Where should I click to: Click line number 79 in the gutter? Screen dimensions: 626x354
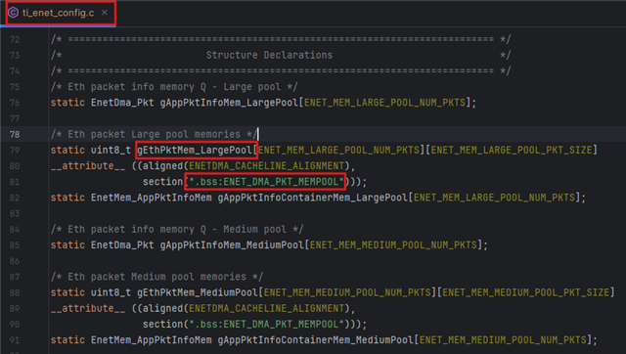coord(15,150)
